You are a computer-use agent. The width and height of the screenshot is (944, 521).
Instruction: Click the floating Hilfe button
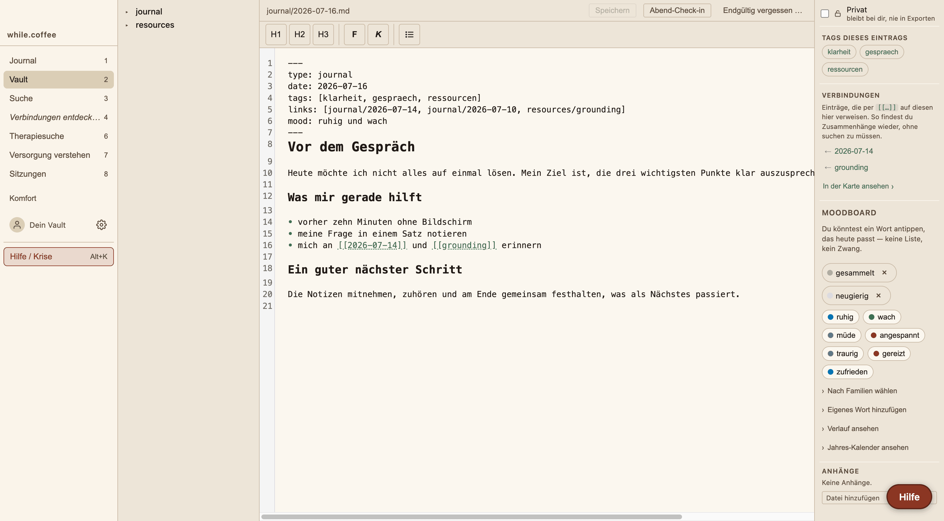pyautogui.click(x=909, y=497)
